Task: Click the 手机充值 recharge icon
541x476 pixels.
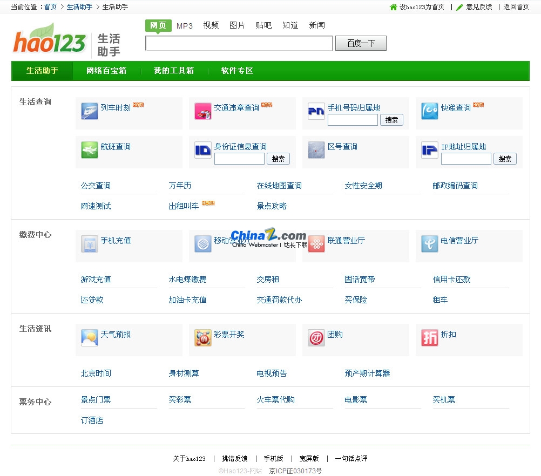Action: pyautogui.click(x=89, y=244)
